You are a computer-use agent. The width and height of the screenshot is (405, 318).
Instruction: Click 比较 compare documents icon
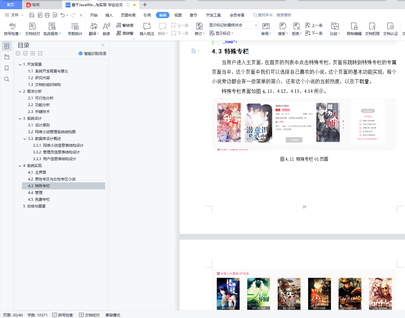335,29
